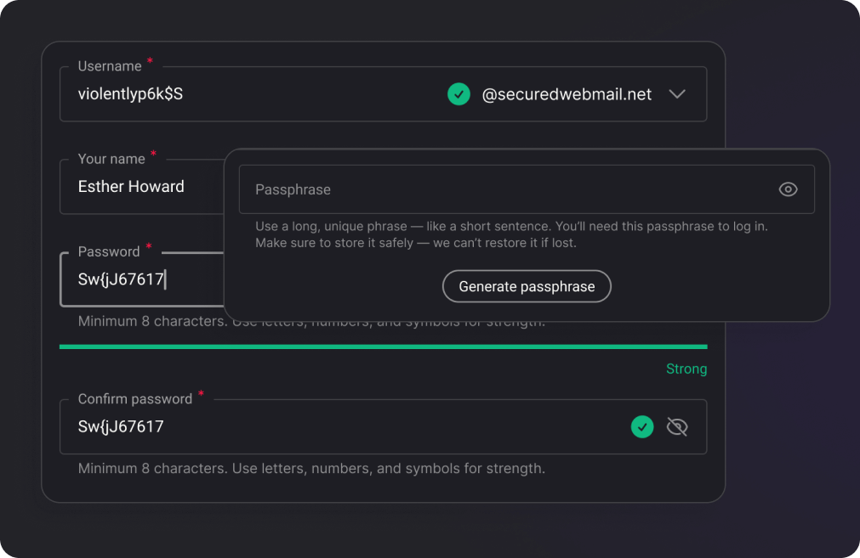The width and height of the screenshot is (860, 558).
Task: Select the @securedwebmail.net domain text
Action: tap(567, 94)
